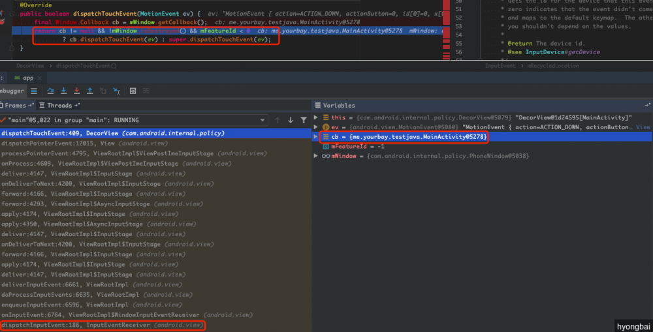
Task: Expand the mWindow PhoneWindow variable
Action: pyautogui.click(x=316, y=156)
